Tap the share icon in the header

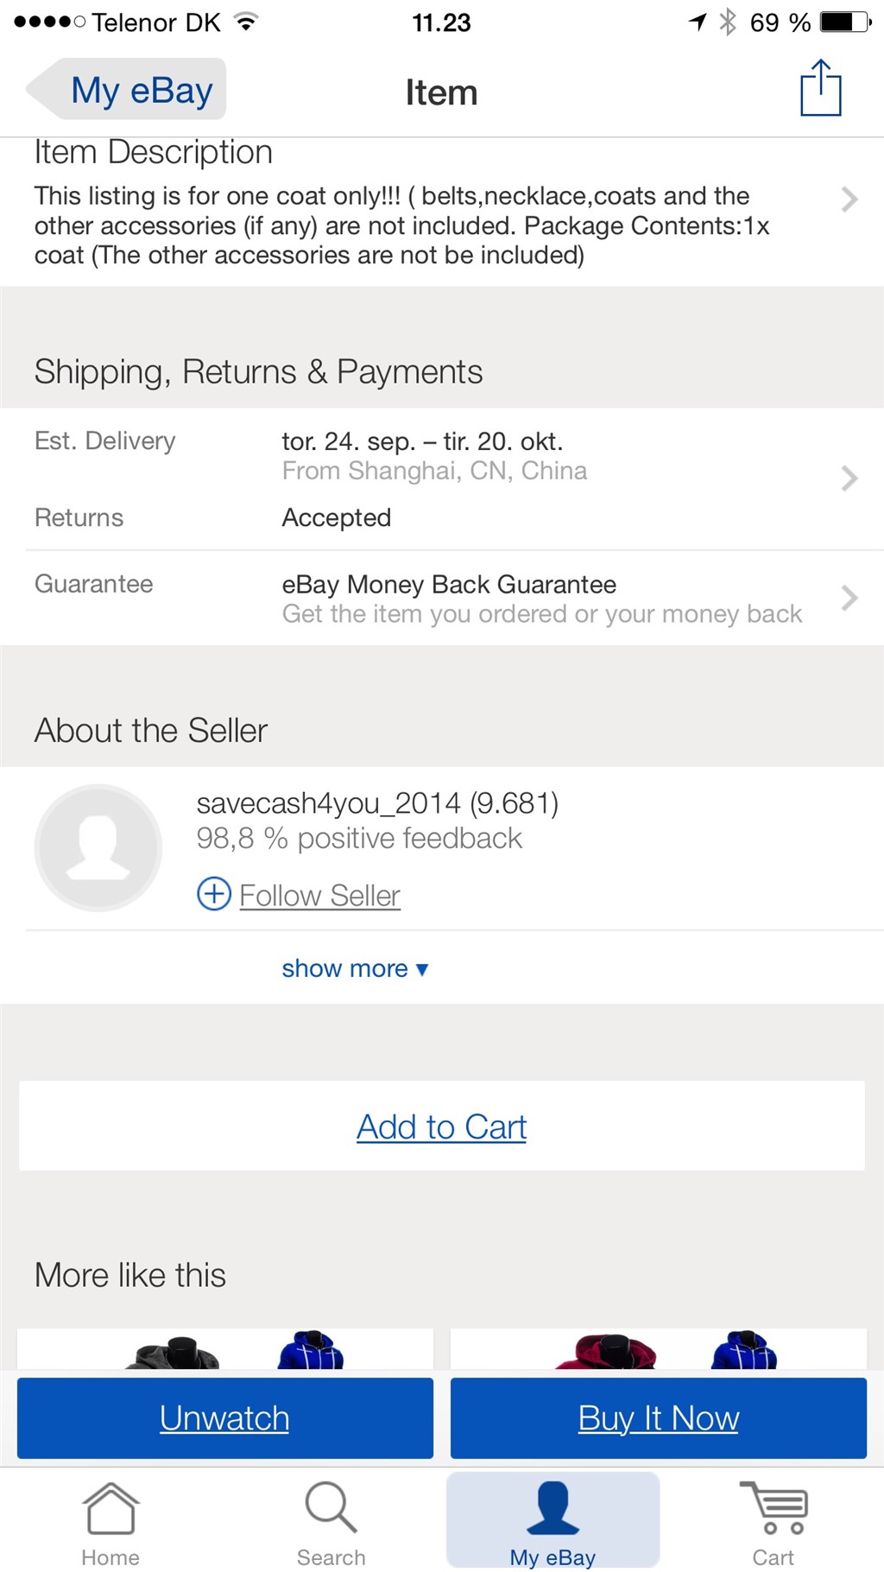[820, 88]
